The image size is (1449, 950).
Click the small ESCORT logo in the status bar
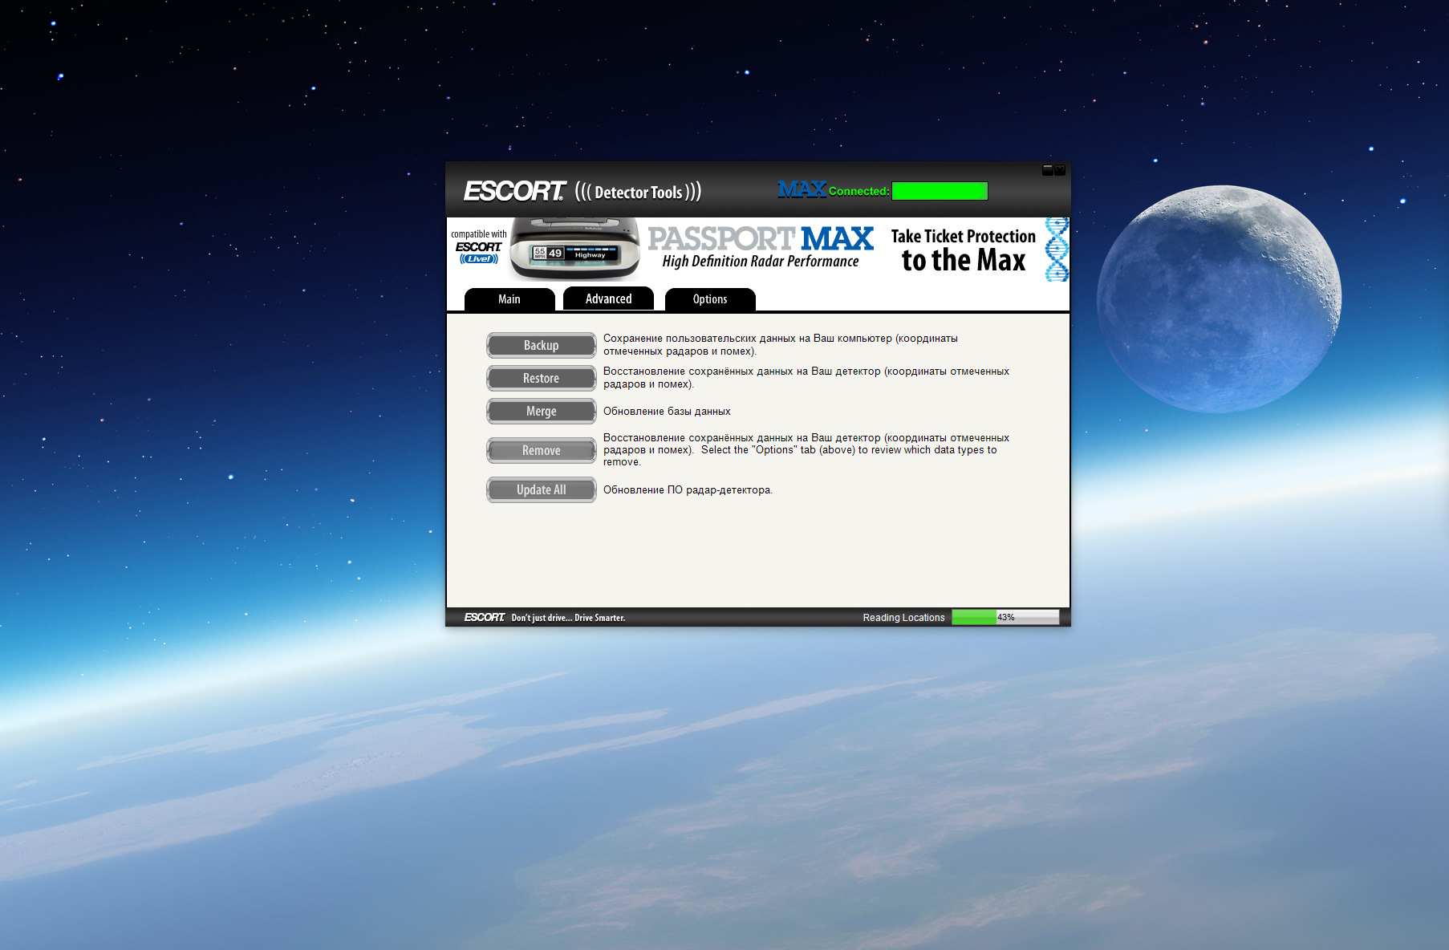pos(485,617)
